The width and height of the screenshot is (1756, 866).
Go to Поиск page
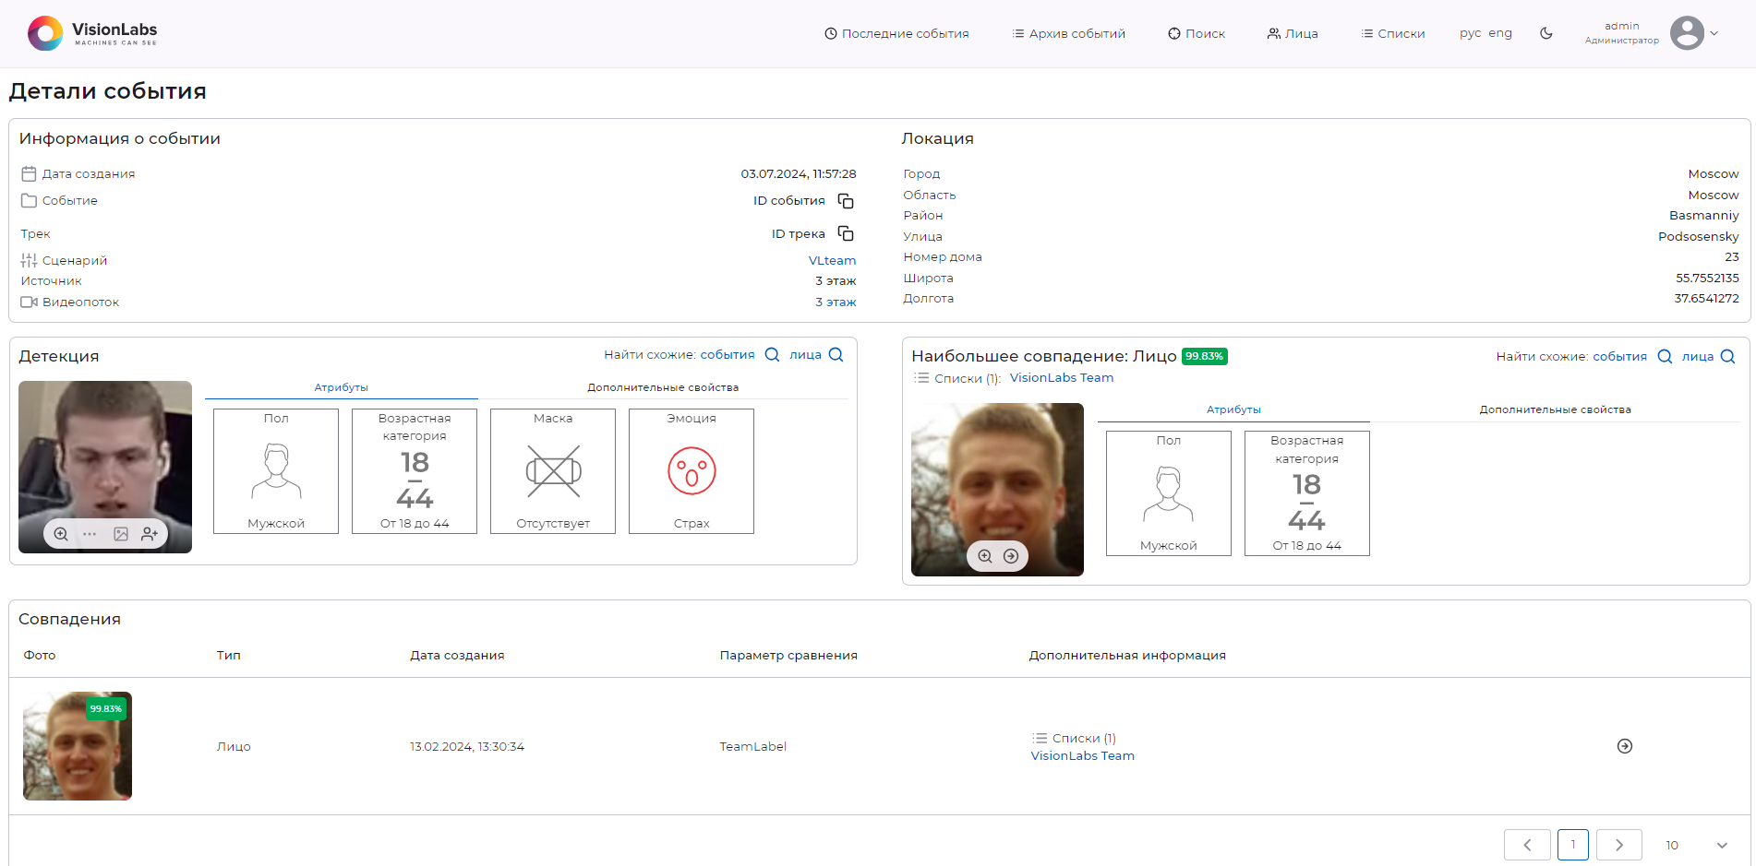click(x=1197, y=33)
